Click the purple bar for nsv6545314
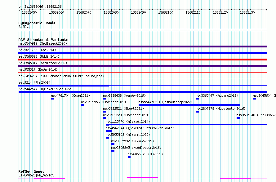The width and height of the screenshot is (276, 182). pos(143,66)
